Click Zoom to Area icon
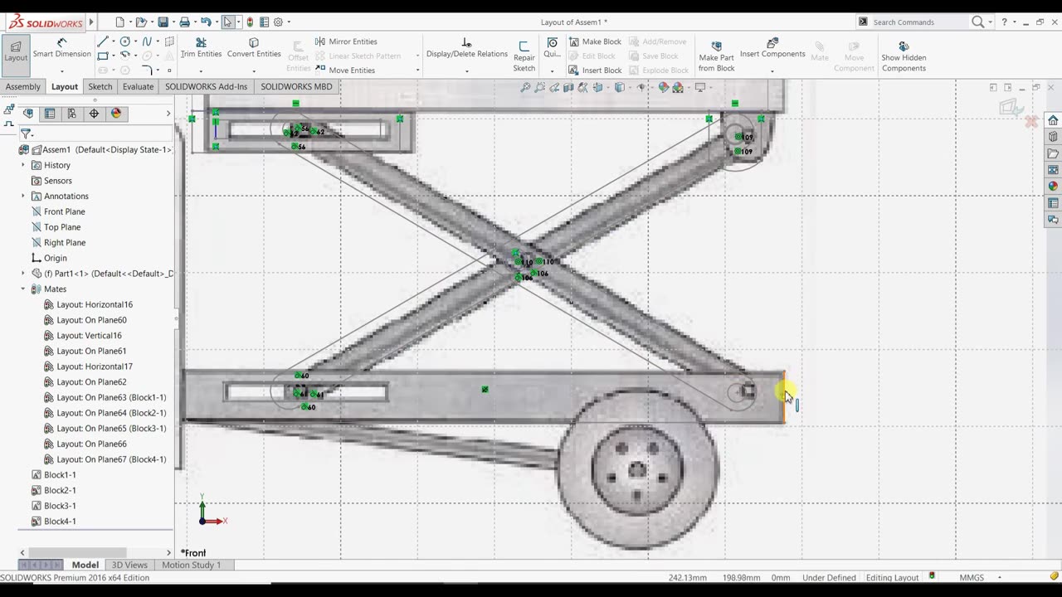 [x=539, y=87]
